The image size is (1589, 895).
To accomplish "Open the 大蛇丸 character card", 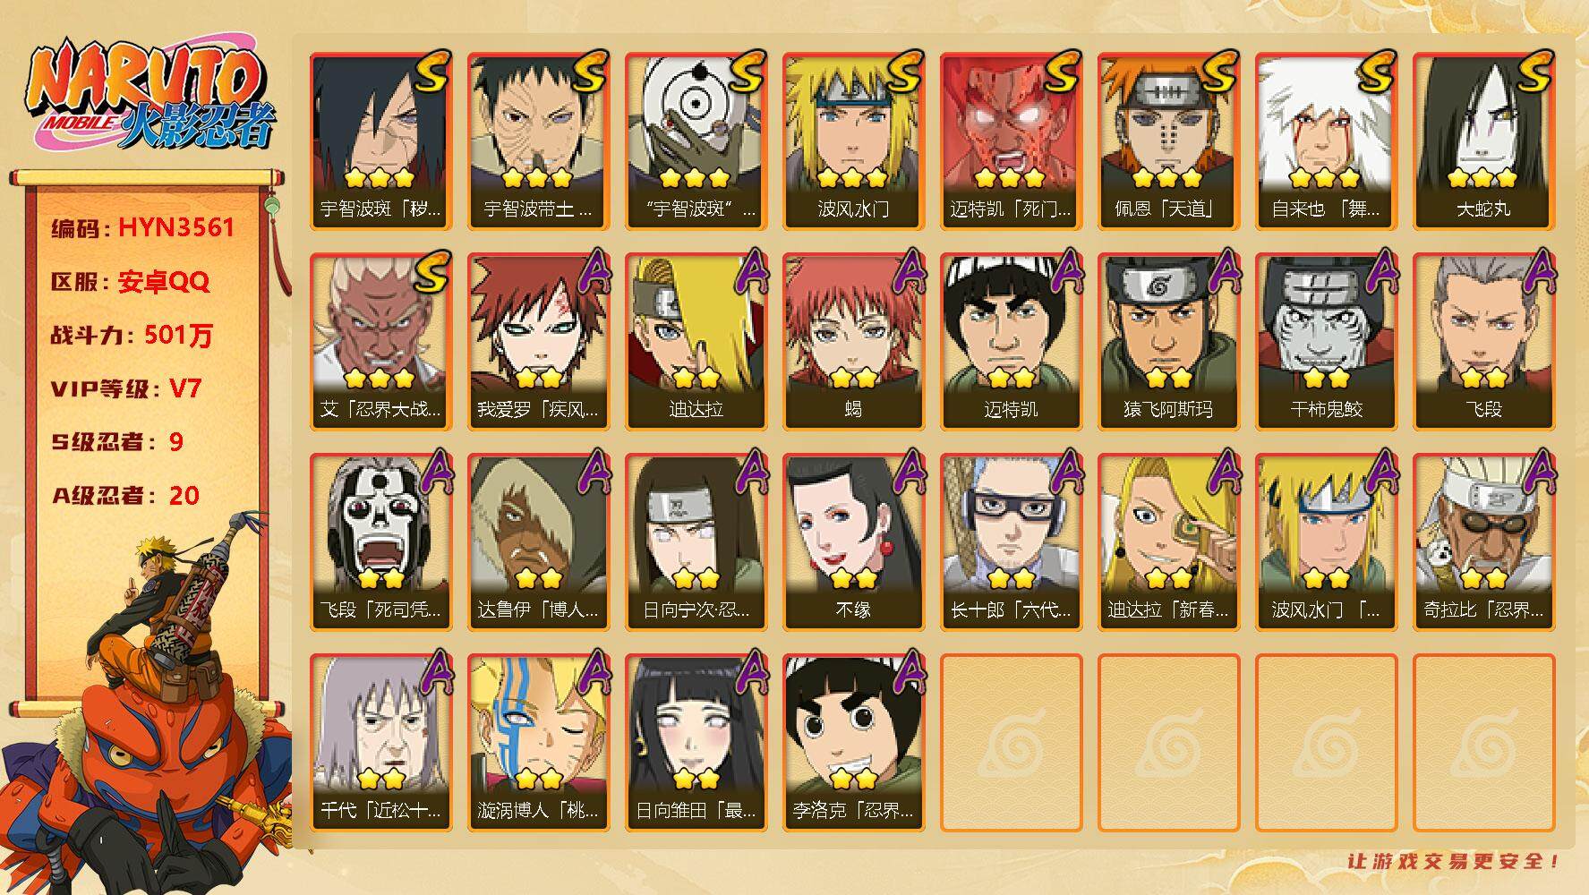I will 1483,141.
